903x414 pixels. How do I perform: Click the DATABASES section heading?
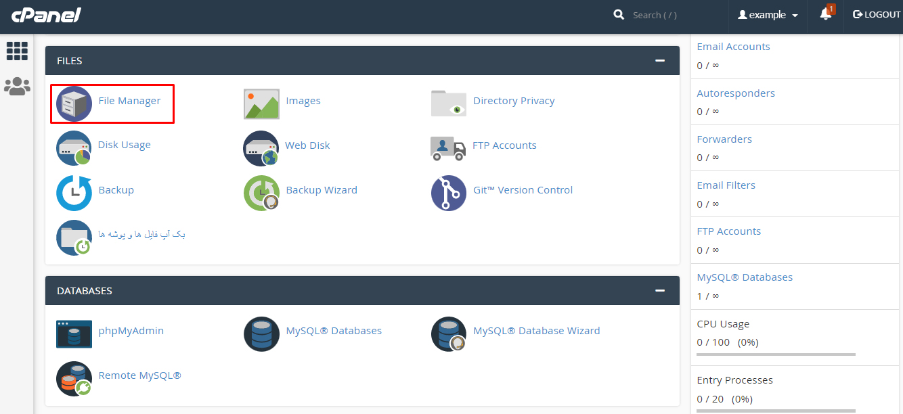coord(85,291)
